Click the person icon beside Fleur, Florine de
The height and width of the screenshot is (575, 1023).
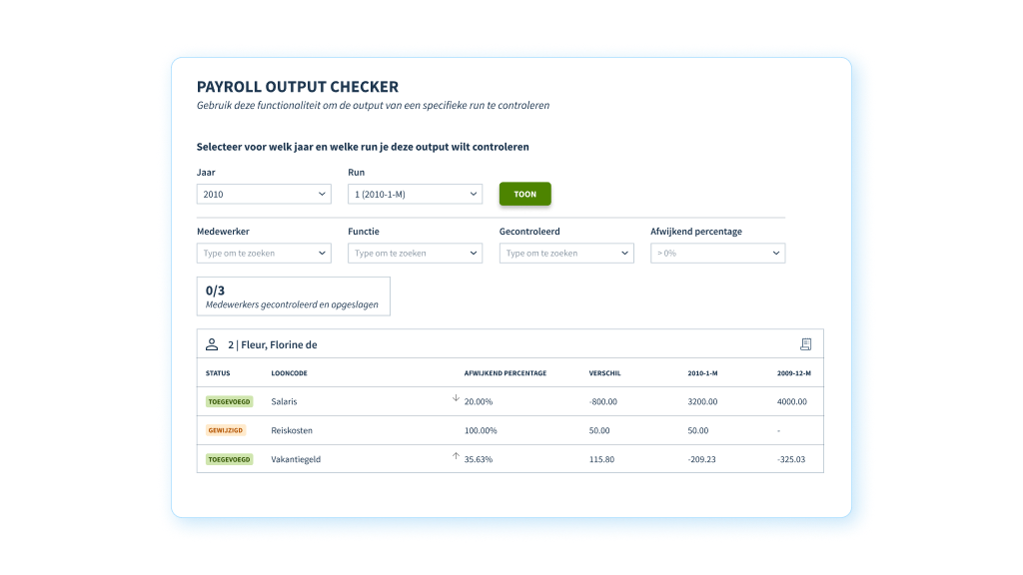click(x=212, y=344)
